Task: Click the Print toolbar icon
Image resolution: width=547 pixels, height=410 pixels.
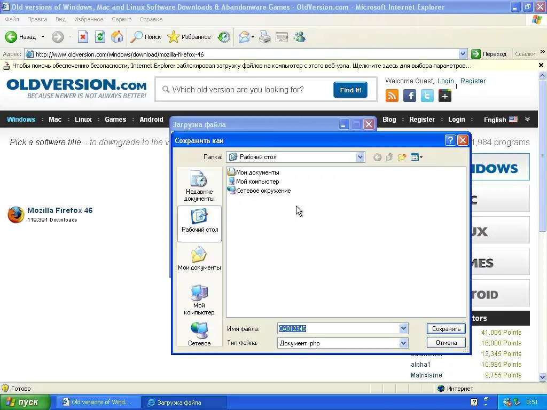Action: [x=265, y=37]
